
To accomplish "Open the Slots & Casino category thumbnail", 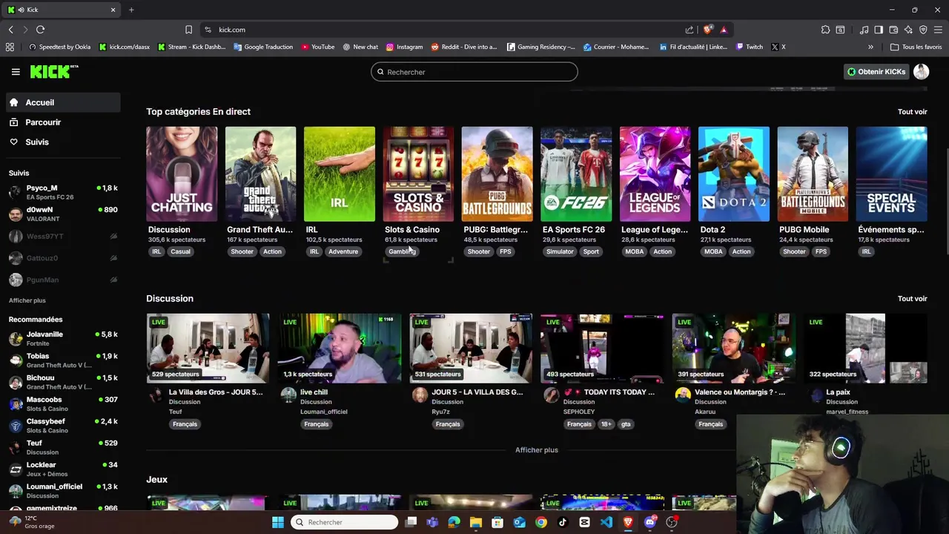I will 418,174.
